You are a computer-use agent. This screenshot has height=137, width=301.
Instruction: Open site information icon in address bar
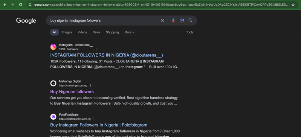[x=30, y=5]
